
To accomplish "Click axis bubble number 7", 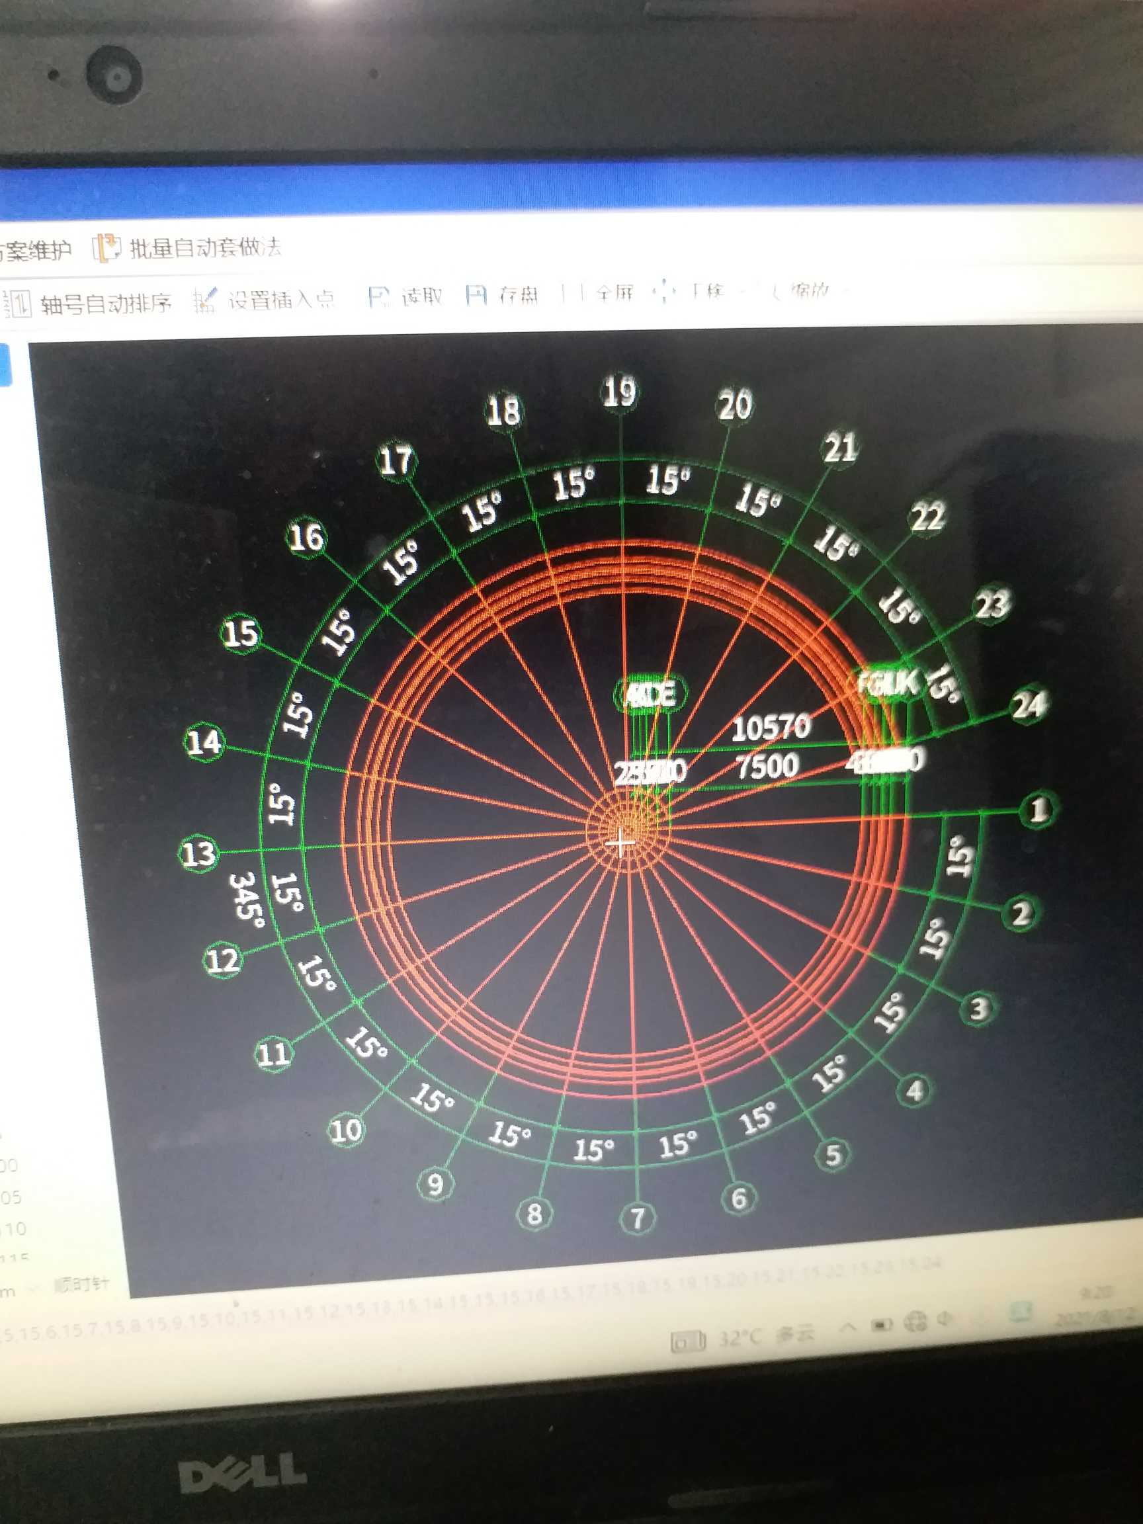I will (637, 1218).
